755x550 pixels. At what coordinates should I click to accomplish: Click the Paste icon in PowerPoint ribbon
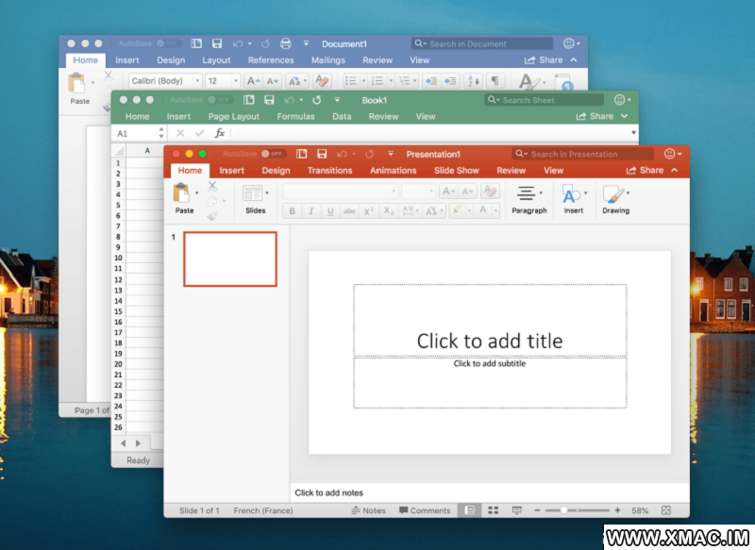click(x=183, y=193)
